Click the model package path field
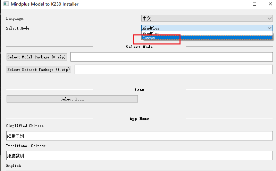The image size is (276, 171). pos(172,57)
